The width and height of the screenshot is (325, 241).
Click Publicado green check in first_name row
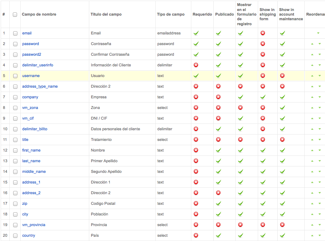point(218,150)
